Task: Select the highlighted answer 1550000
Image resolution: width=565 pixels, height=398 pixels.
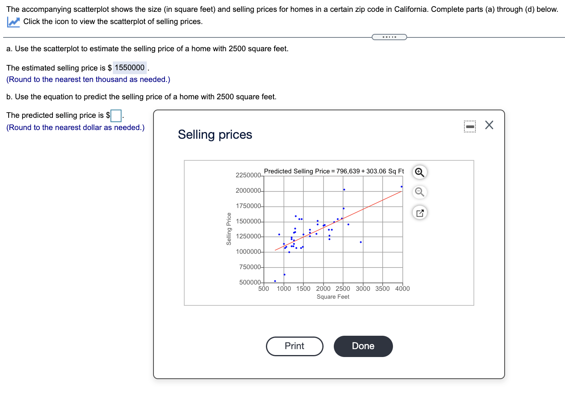Action: tap(129, 67)
